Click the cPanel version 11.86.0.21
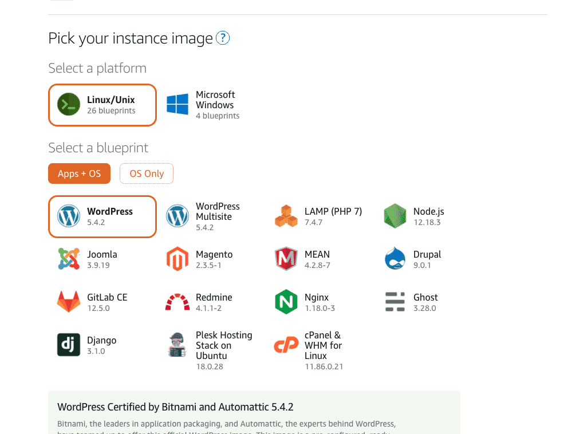 point(324,366)
